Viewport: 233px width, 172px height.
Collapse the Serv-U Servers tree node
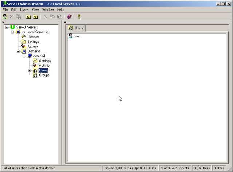point(7,27)
